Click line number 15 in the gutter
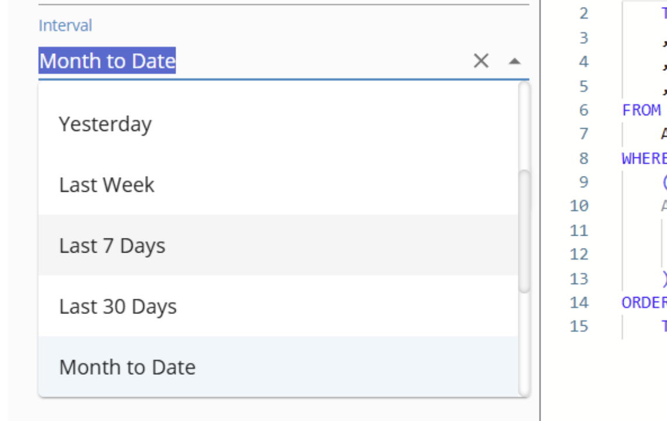Screen dimensions: 667x421 [579, 326]
